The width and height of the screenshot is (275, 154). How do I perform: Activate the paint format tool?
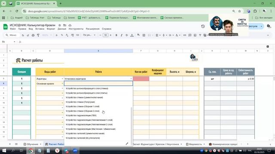[x=38, y=35]
